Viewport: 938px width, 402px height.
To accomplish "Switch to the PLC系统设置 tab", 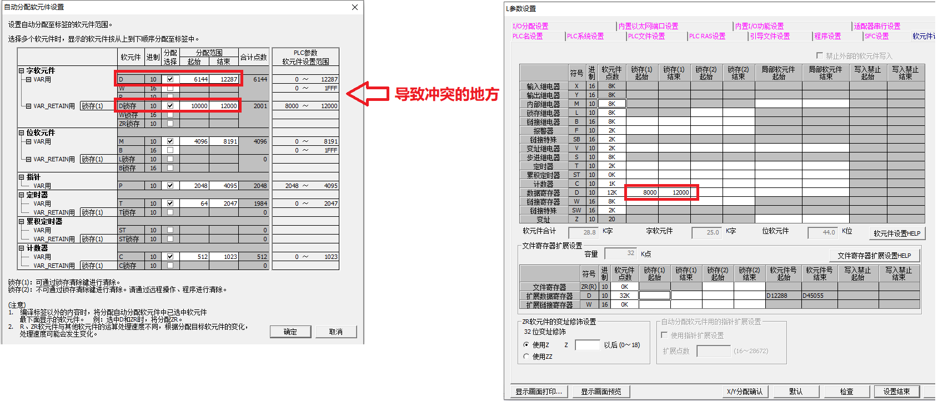I will [x=585, y=37].
